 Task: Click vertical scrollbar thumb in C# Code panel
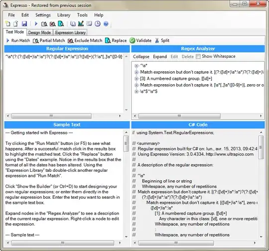click(261, 147)
